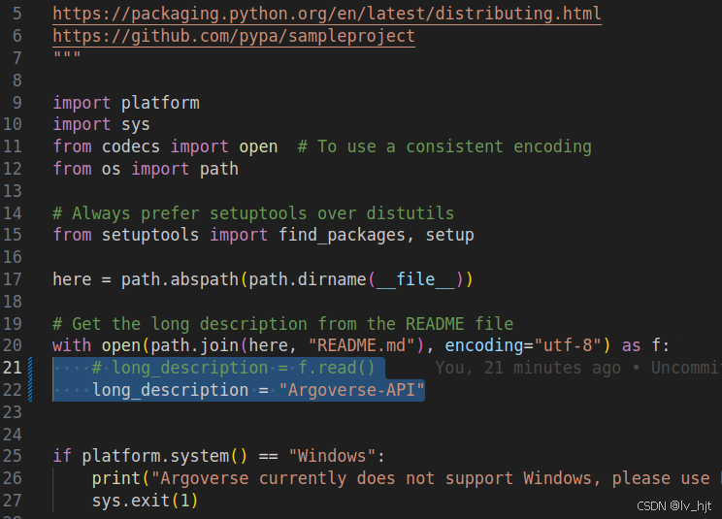Click the print statement 'Argoverse currently does not support'

tap(401, 478)
